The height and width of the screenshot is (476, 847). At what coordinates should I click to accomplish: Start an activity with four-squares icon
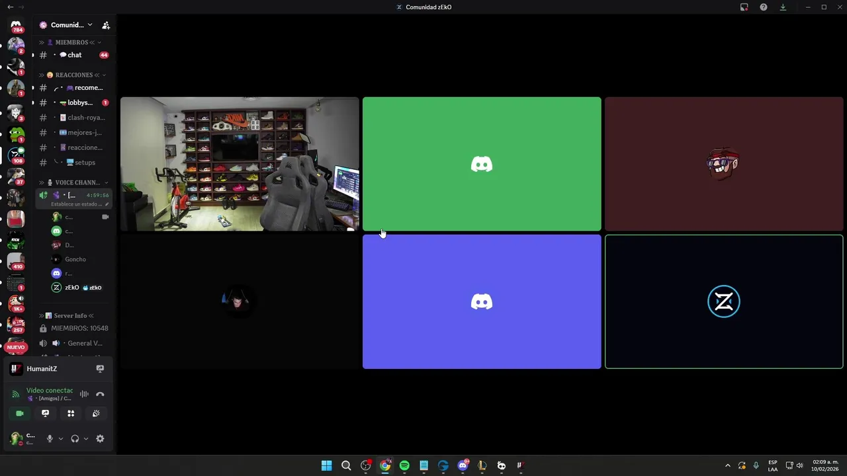[71, 413]
